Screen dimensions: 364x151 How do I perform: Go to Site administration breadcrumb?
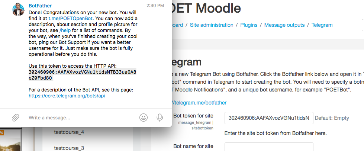(x=212, y=25)
